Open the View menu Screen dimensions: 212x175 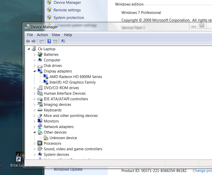pyautogui.click(x=56, y=35)
